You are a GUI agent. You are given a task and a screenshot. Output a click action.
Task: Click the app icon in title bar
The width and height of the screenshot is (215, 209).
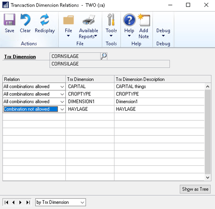tap(6, 5)
